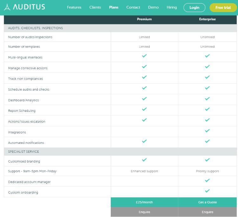Viewport: 238px width, 217px height.
Task: Click the 'Custom onboarding' feature label
Action: [x=23, y=193]
